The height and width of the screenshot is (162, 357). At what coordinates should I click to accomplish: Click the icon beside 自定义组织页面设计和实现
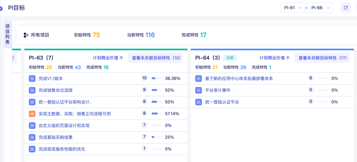pos(32,126)
